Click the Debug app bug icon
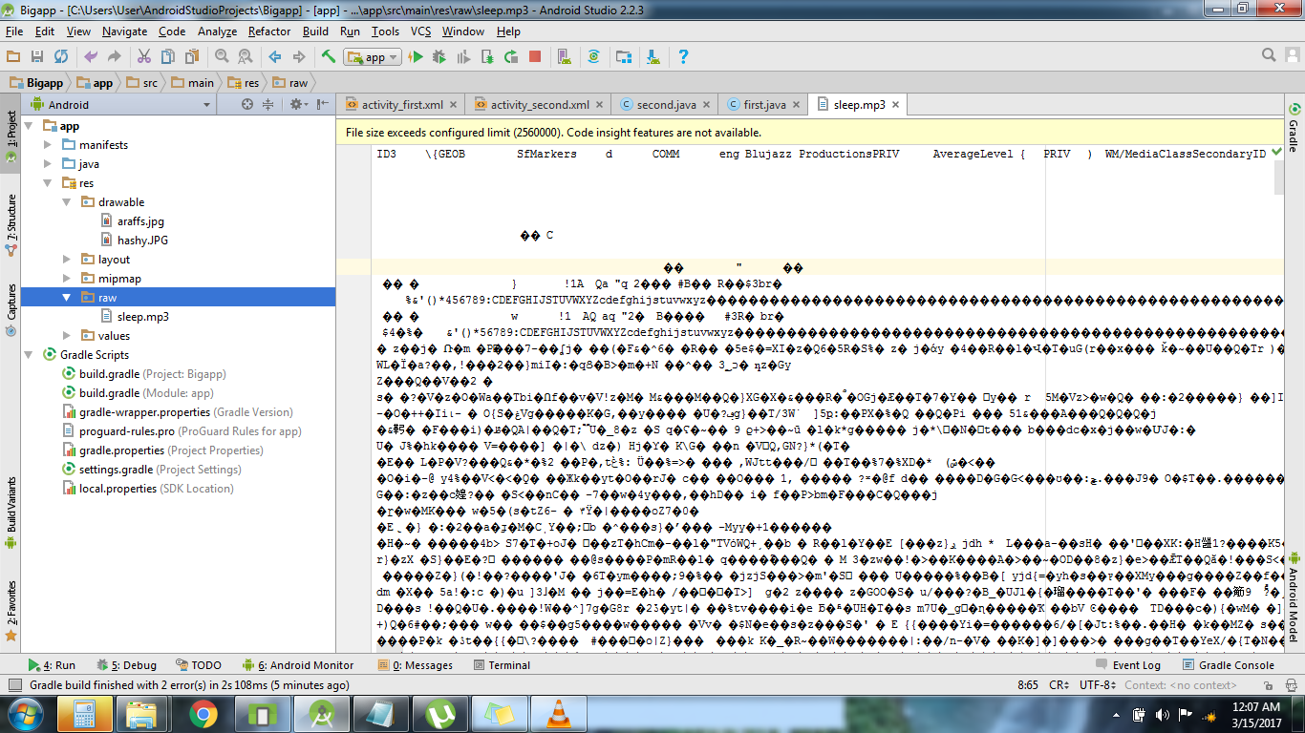The image size is (1305, 733). pyautogui.click(x=439, y=57)
